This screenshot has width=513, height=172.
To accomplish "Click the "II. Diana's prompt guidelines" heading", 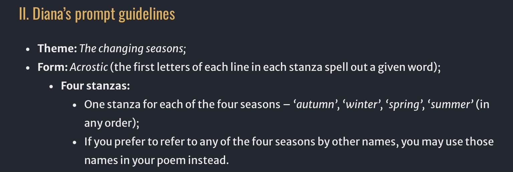I will click(97, 14).
